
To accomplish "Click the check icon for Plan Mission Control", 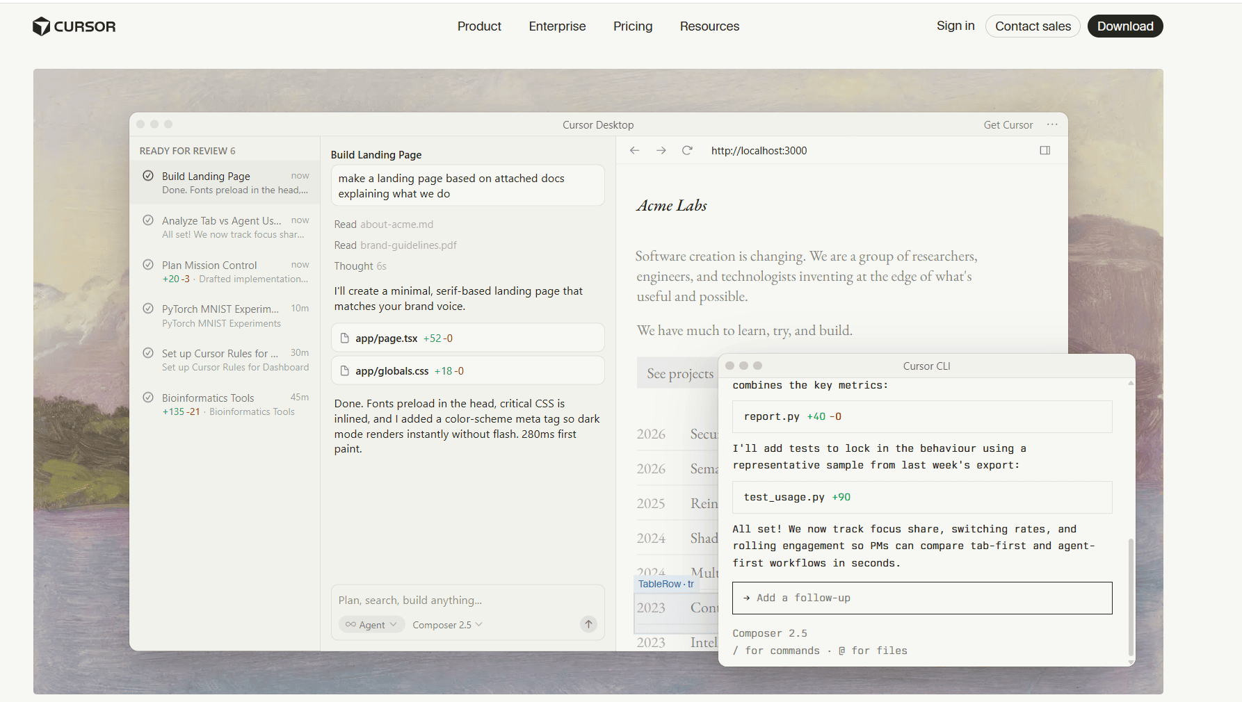I will click(x=148, y=265).
